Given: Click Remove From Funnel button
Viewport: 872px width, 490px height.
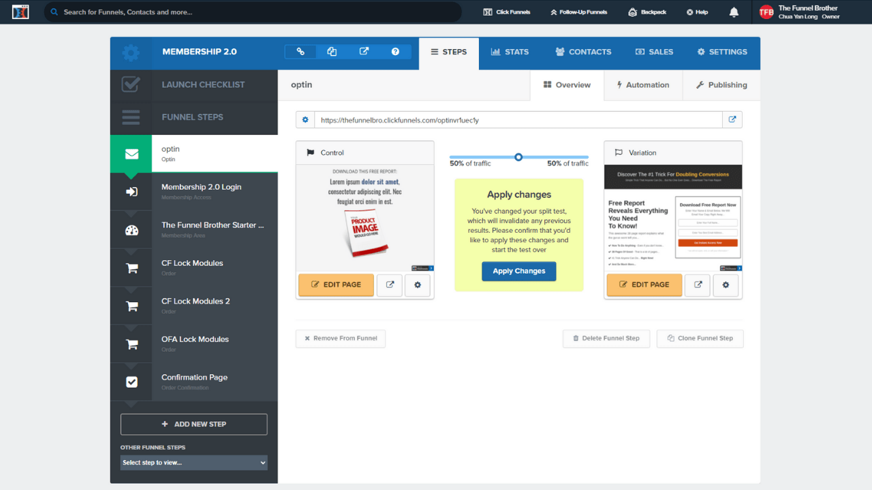Looking at the screenshot, I should (x=341, y=338).
